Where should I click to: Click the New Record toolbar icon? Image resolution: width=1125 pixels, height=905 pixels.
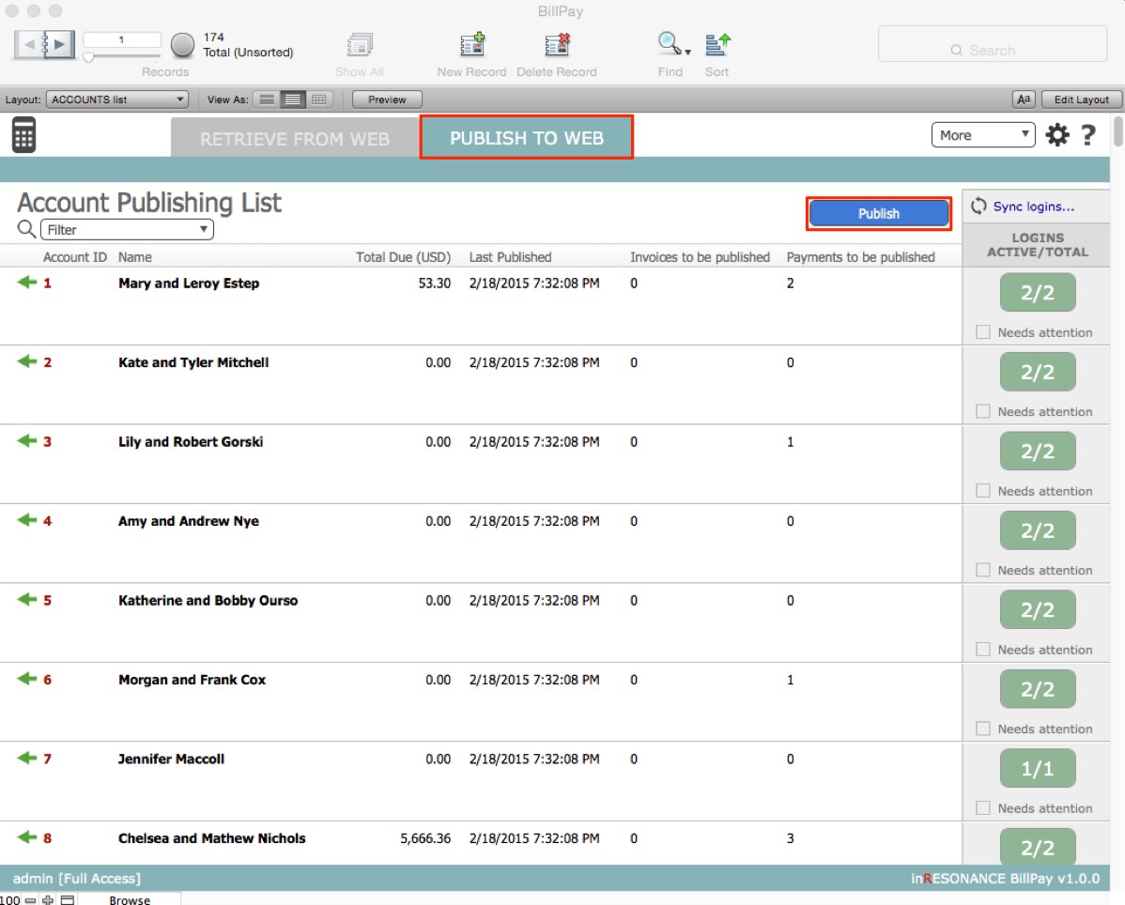click(x=471, y=45)
